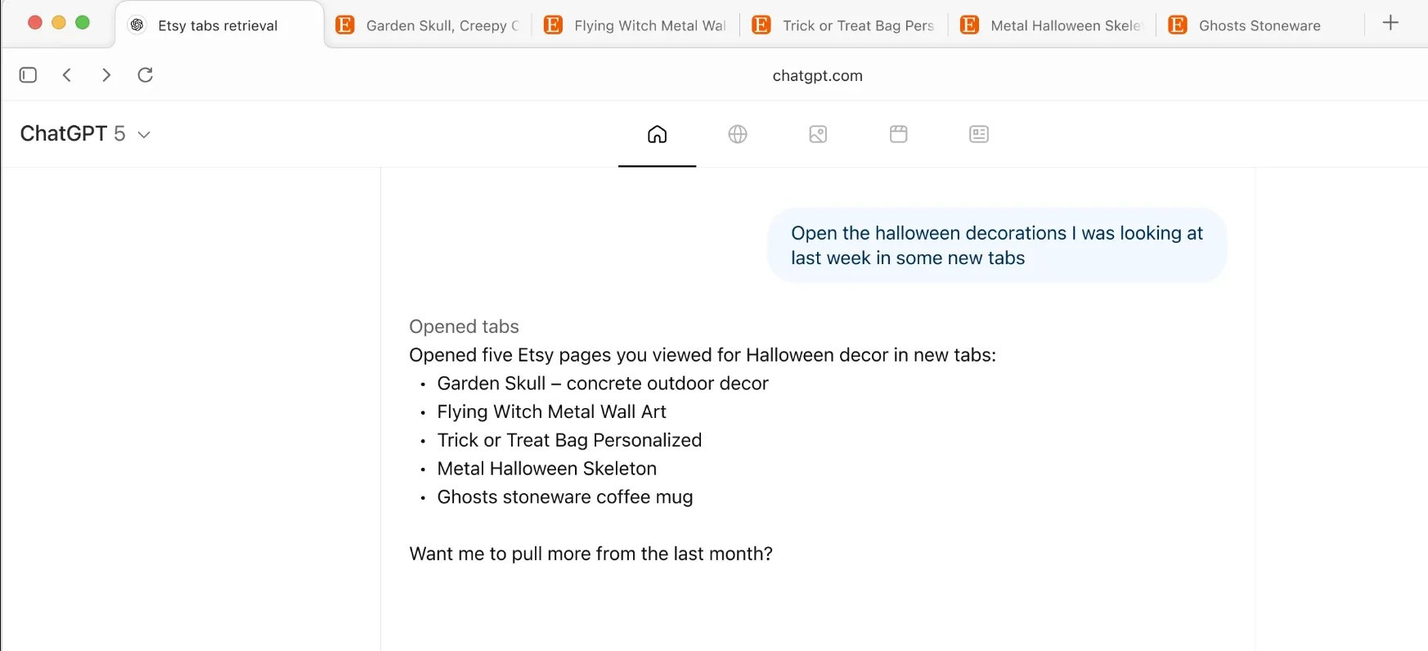Image resolution: width=1428 pixels, height=651 pixels.
Task: Select the Etsy tabs retrieval tab
Action: pyautogui.click(x=218, y=25)
